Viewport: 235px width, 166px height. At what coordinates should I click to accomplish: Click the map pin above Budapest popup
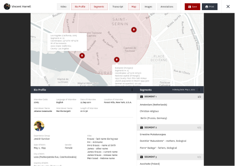click(117, 60)
